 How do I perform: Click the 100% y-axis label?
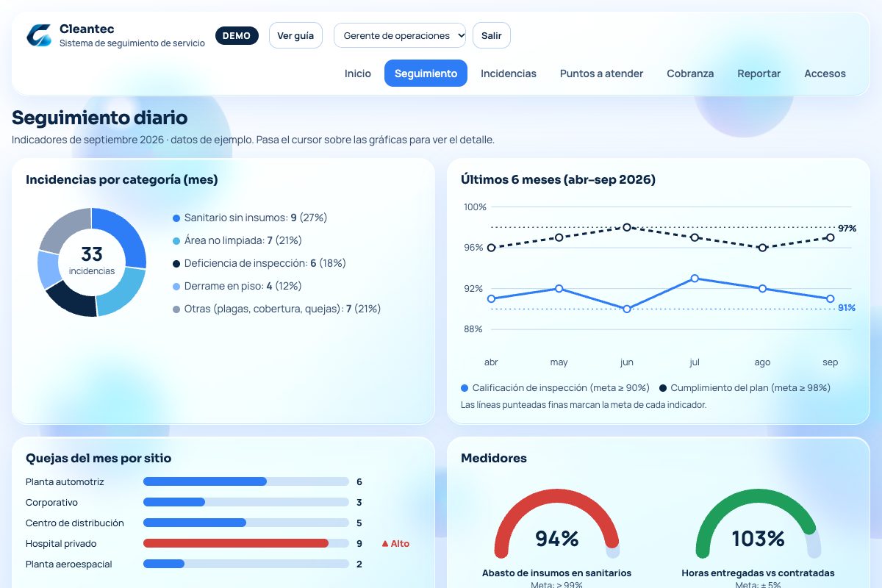[475, 207]
